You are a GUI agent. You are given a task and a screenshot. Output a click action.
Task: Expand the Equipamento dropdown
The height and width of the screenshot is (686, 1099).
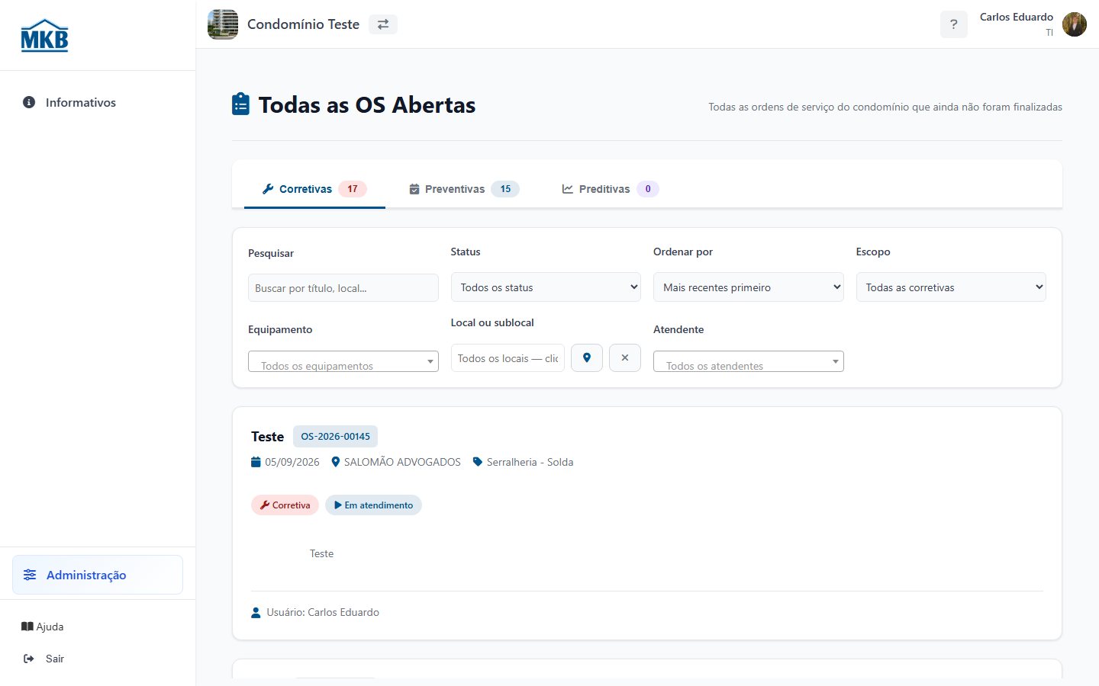(x=343, y=362)
